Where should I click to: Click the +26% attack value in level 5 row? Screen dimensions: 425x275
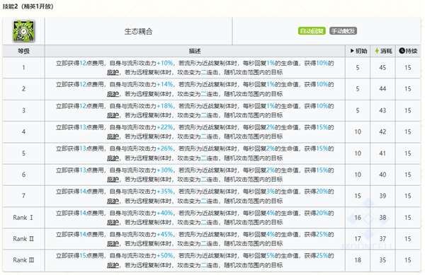(165, 148)
